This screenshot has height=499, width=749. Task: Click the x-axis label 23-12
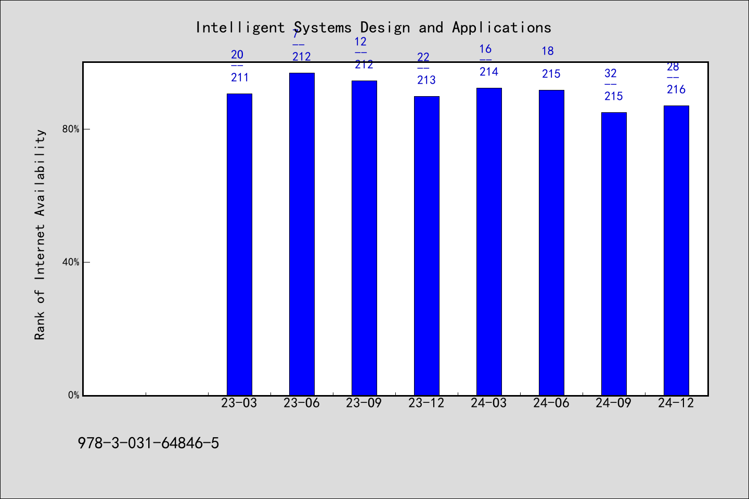pyautogui.click(x=427, y=403)
